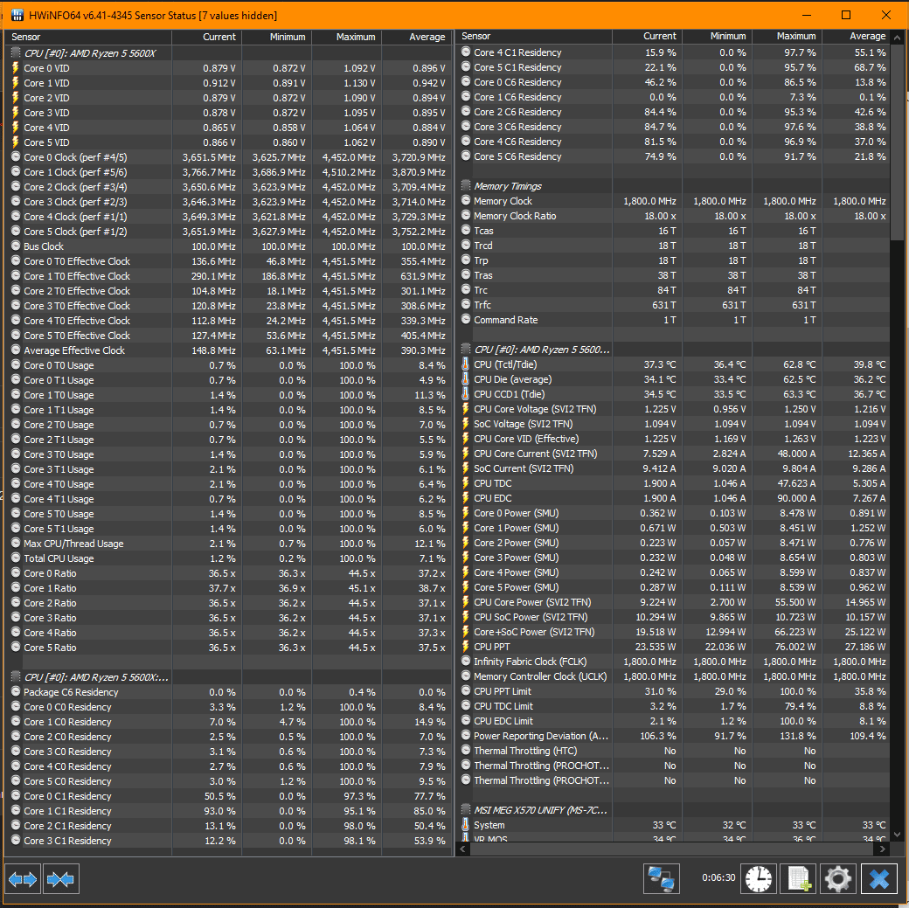Click the lightning icon next to Core 0 VID
Image resolution: width=909 pixels, height=908 pixels.
pyautogui.click(x=16, y=68)
